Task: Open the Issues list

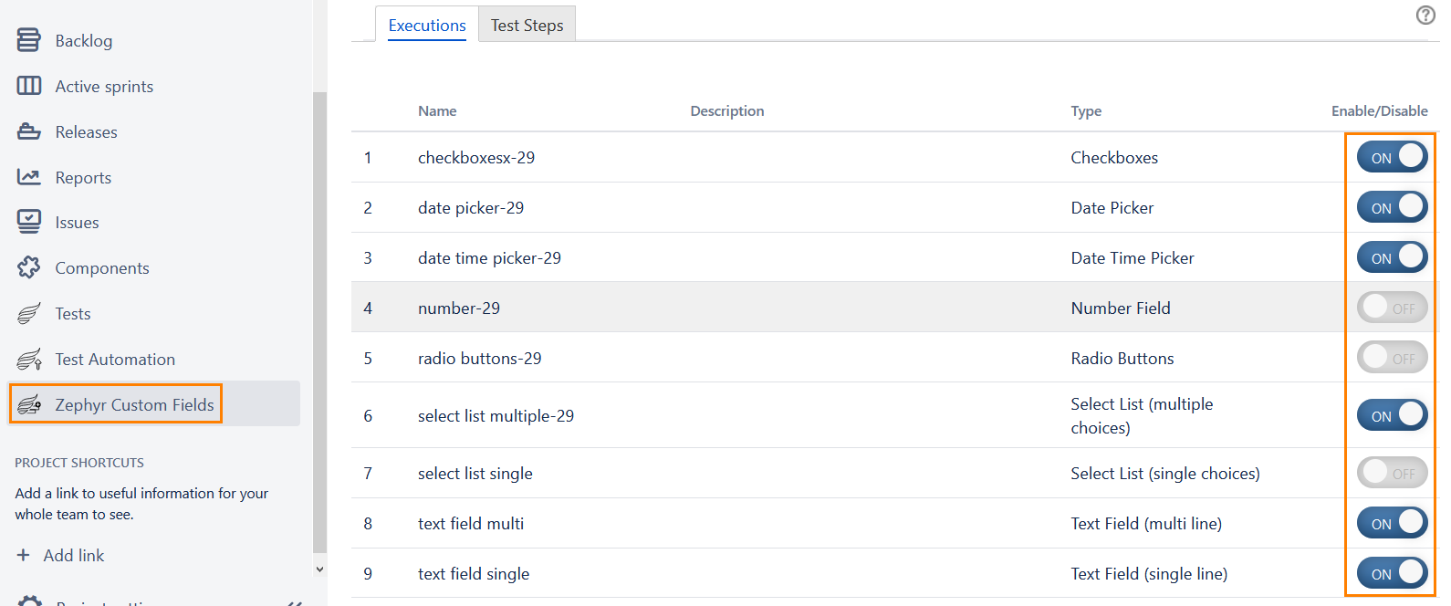Action: point(77,222)
